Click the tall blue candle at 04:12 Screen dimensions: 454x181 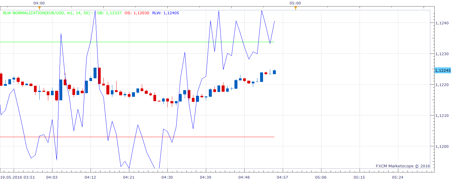95,73
